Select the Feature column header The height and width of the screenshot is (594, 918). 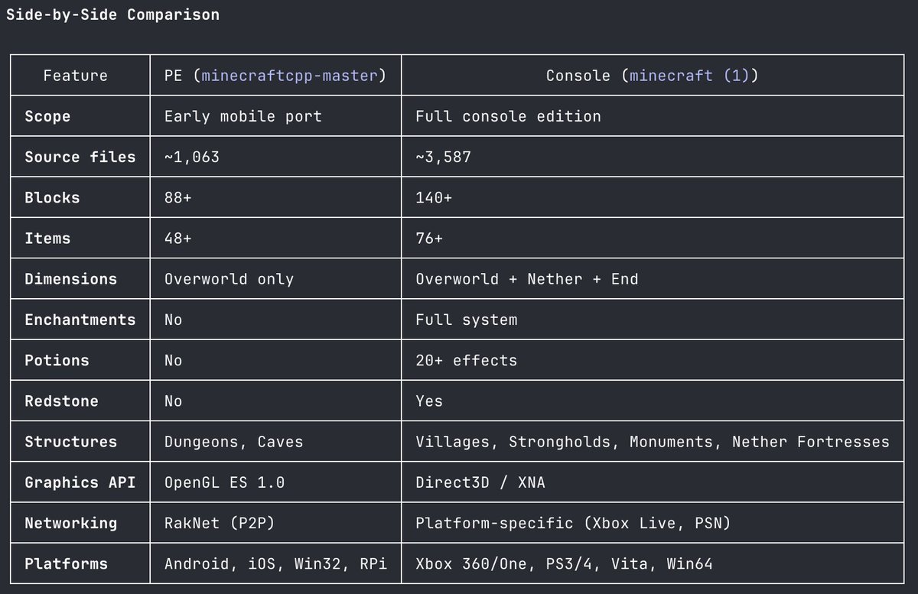[75, 76]
